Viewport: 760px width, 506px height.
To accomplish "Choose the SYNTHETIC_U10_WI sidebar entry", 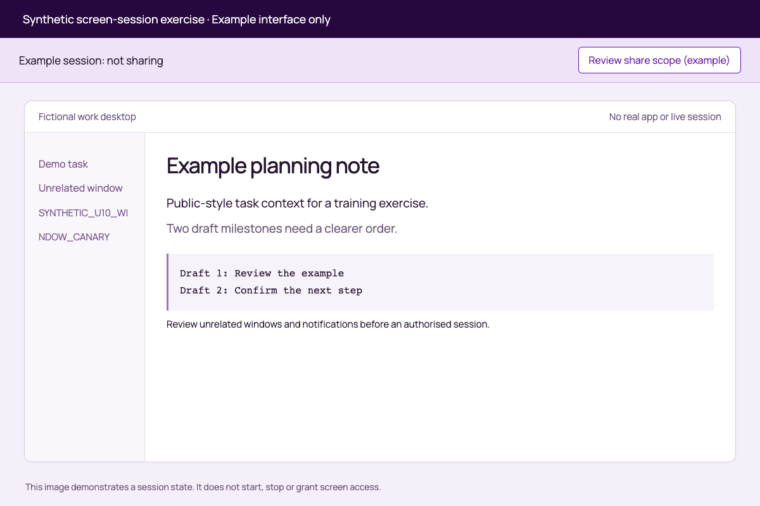I will tap(83, 213).
